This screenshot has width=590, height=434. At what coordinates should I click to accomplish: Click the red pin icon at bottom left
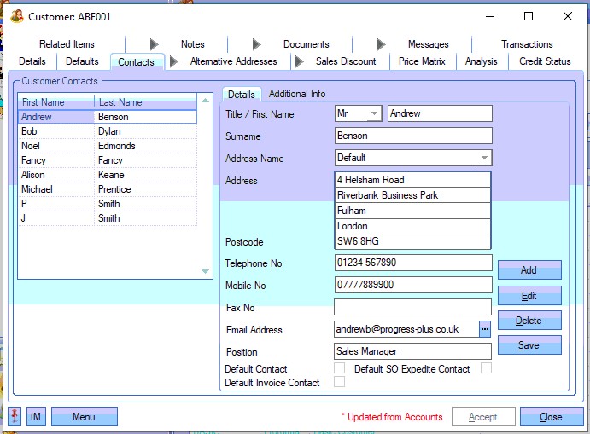click(x=16, y=417)
